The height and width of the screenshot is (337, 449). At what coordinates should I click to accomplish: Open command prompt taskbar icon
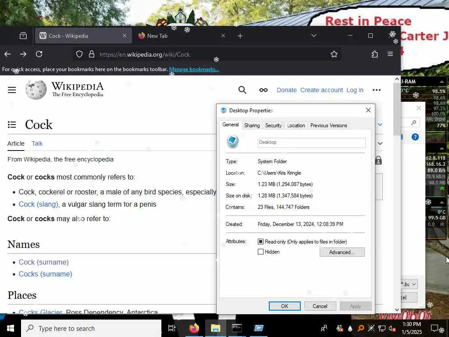click(237, 328)
